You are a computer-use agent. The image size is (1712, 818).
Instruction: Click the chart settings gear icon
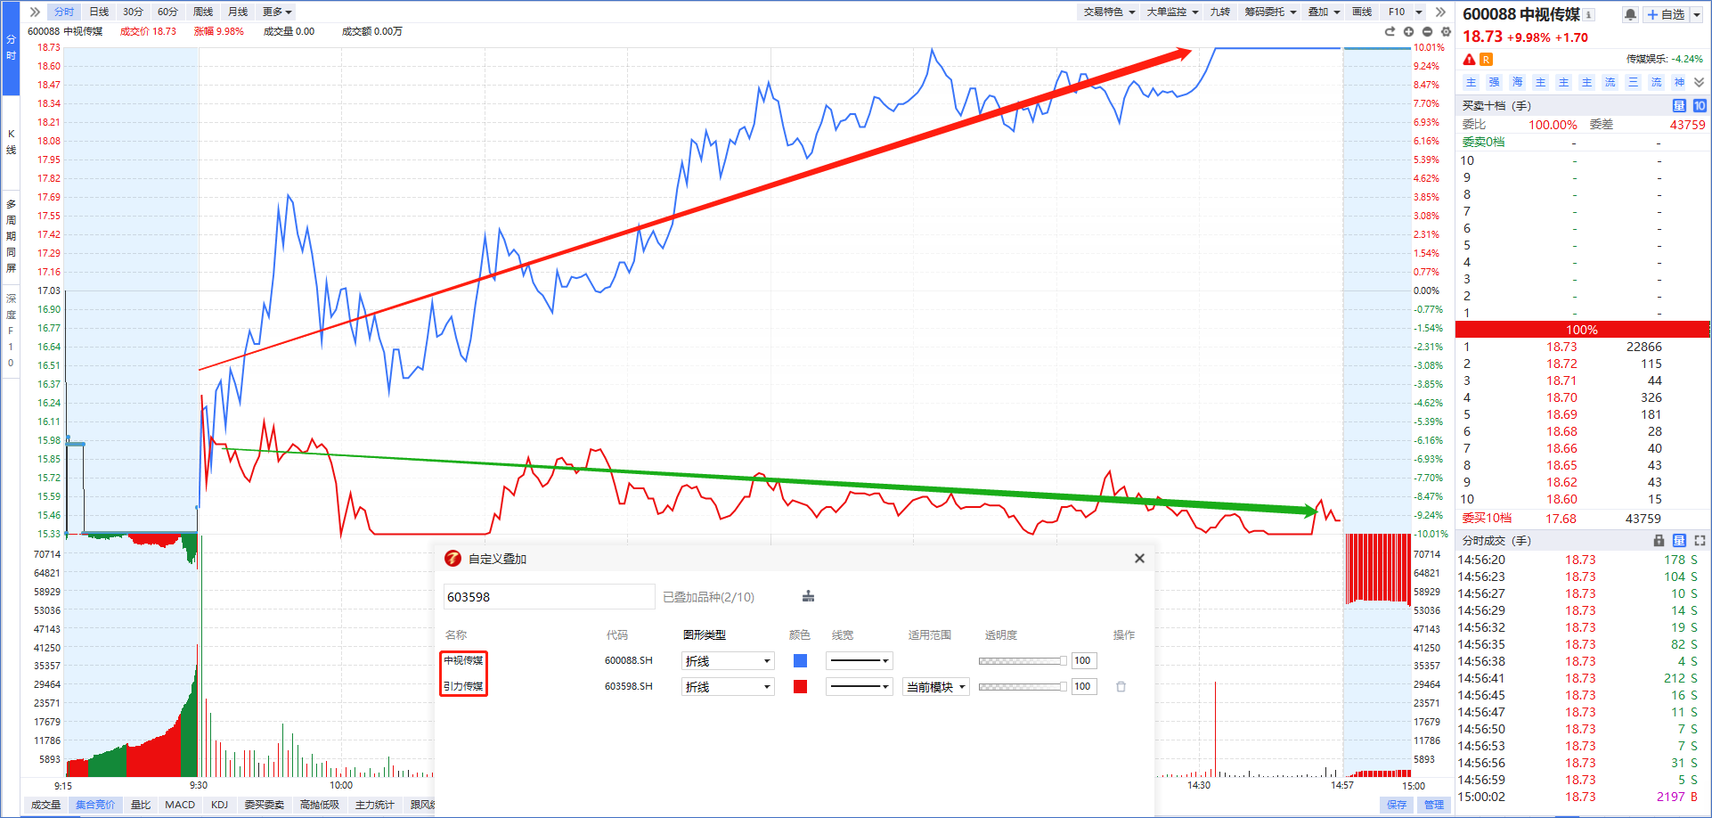[1446, 31]
